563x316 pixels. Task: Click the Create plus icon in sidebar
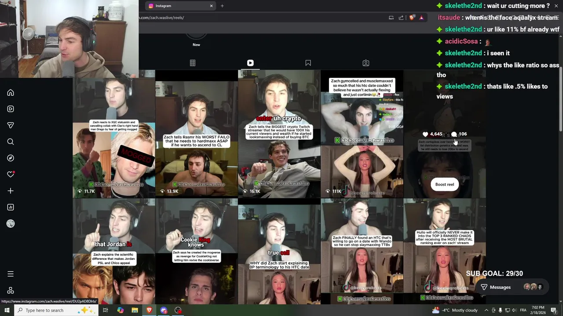tap(11, 191)
